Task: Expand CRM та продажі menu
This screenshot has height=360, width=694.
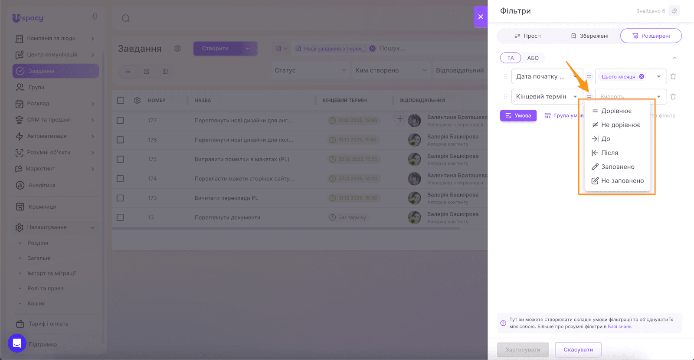Action: click(x=55, y=120)
